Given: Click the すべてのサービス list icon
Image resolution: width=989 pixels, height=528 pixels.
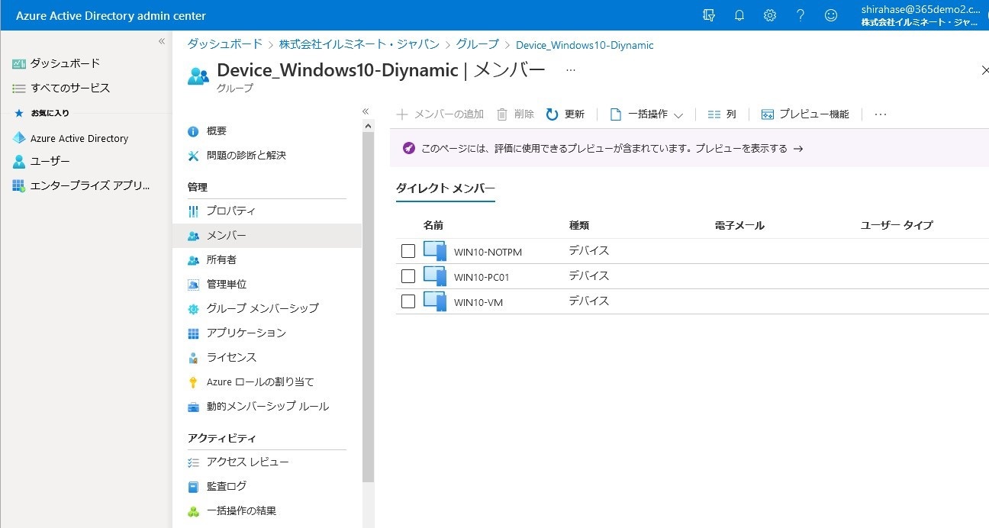Looking at the screenshot, I should [19, 89].
